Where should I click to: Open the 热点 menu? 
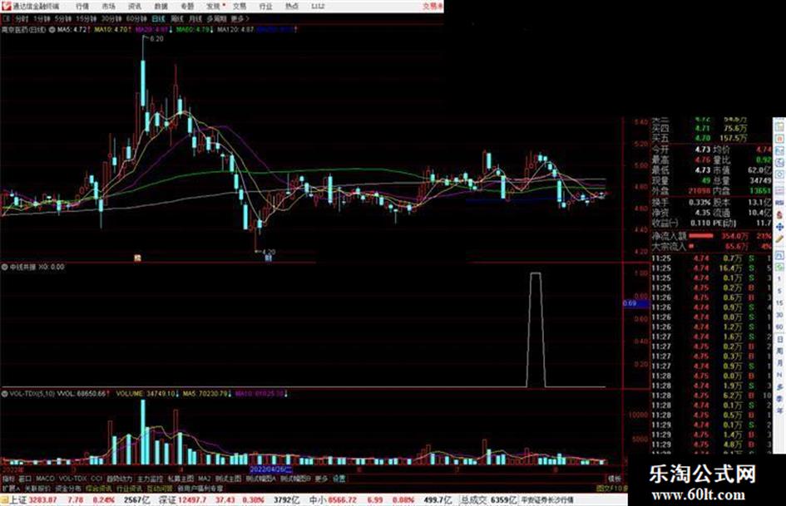[291, 6]
